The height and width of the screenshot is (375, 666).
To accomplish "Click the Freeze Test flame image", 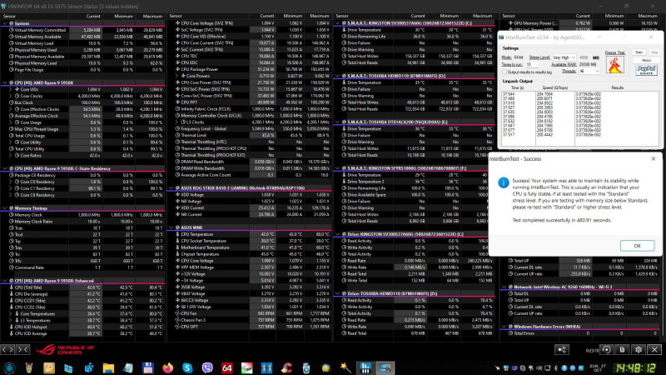I will 614,65.
